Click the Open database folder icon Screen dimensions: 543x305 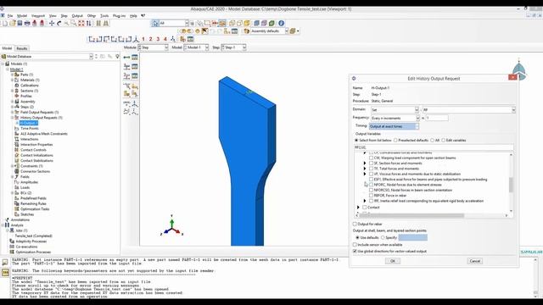point(13,23)
